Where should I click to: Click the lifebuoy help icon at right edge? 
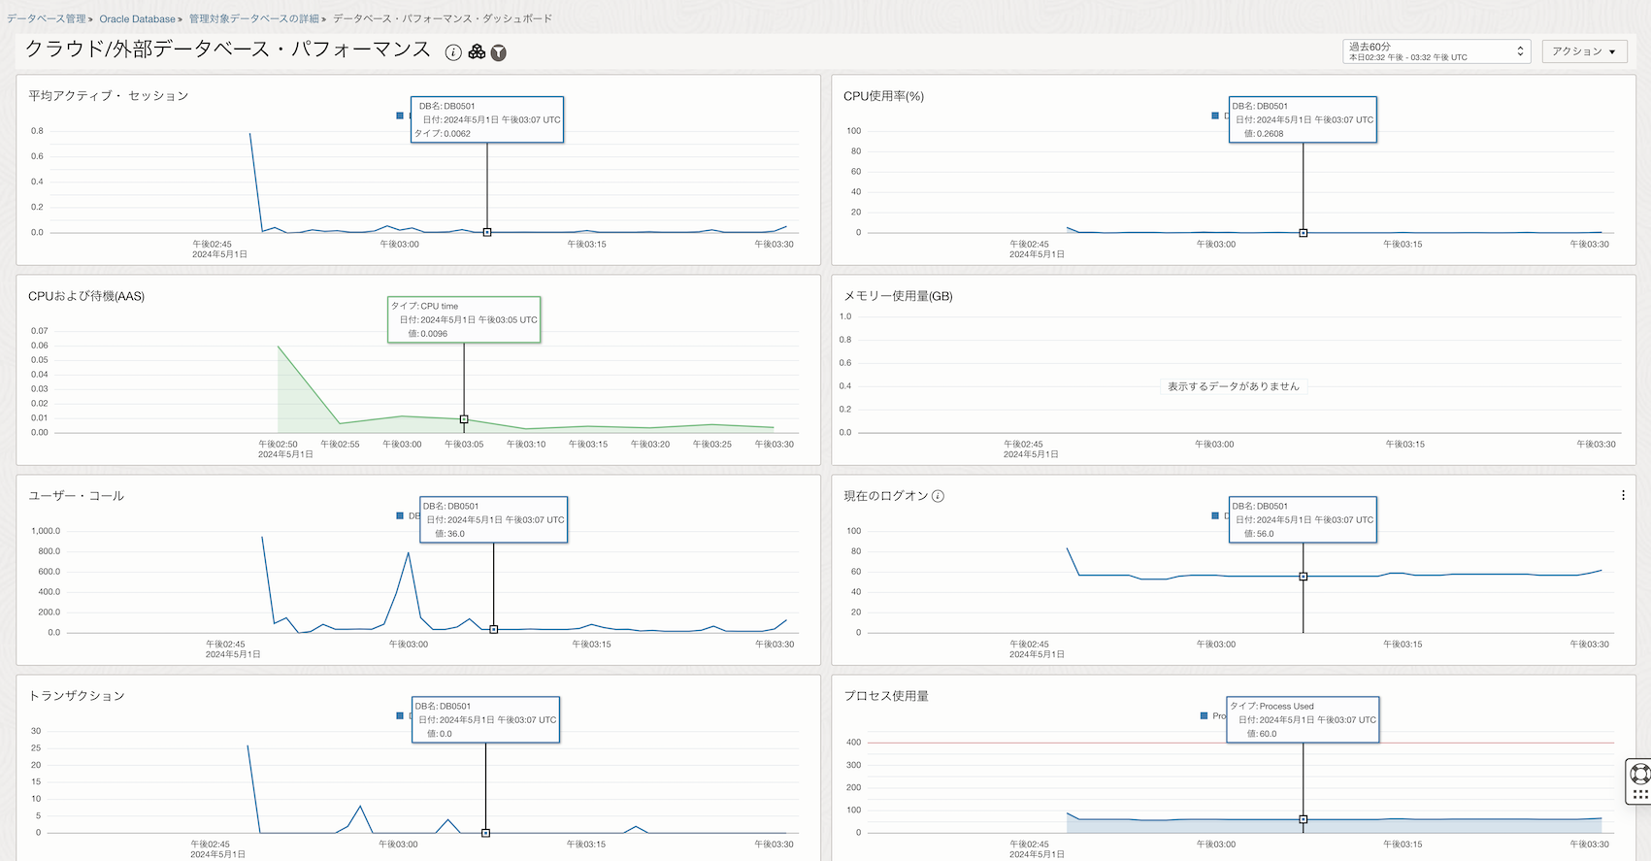pyautogui.click(x=1639, y=774)
